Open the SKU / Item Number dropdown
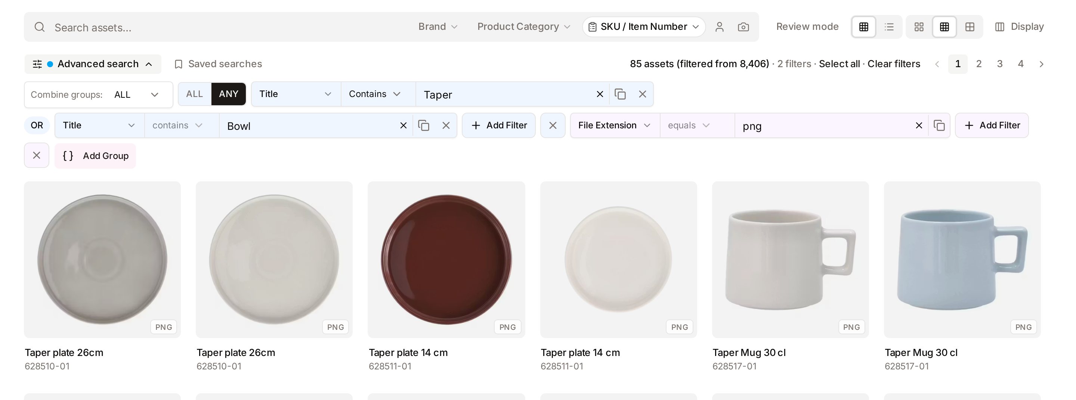The width and height of the screenshot is (1076, 400). tap(644, 27)
